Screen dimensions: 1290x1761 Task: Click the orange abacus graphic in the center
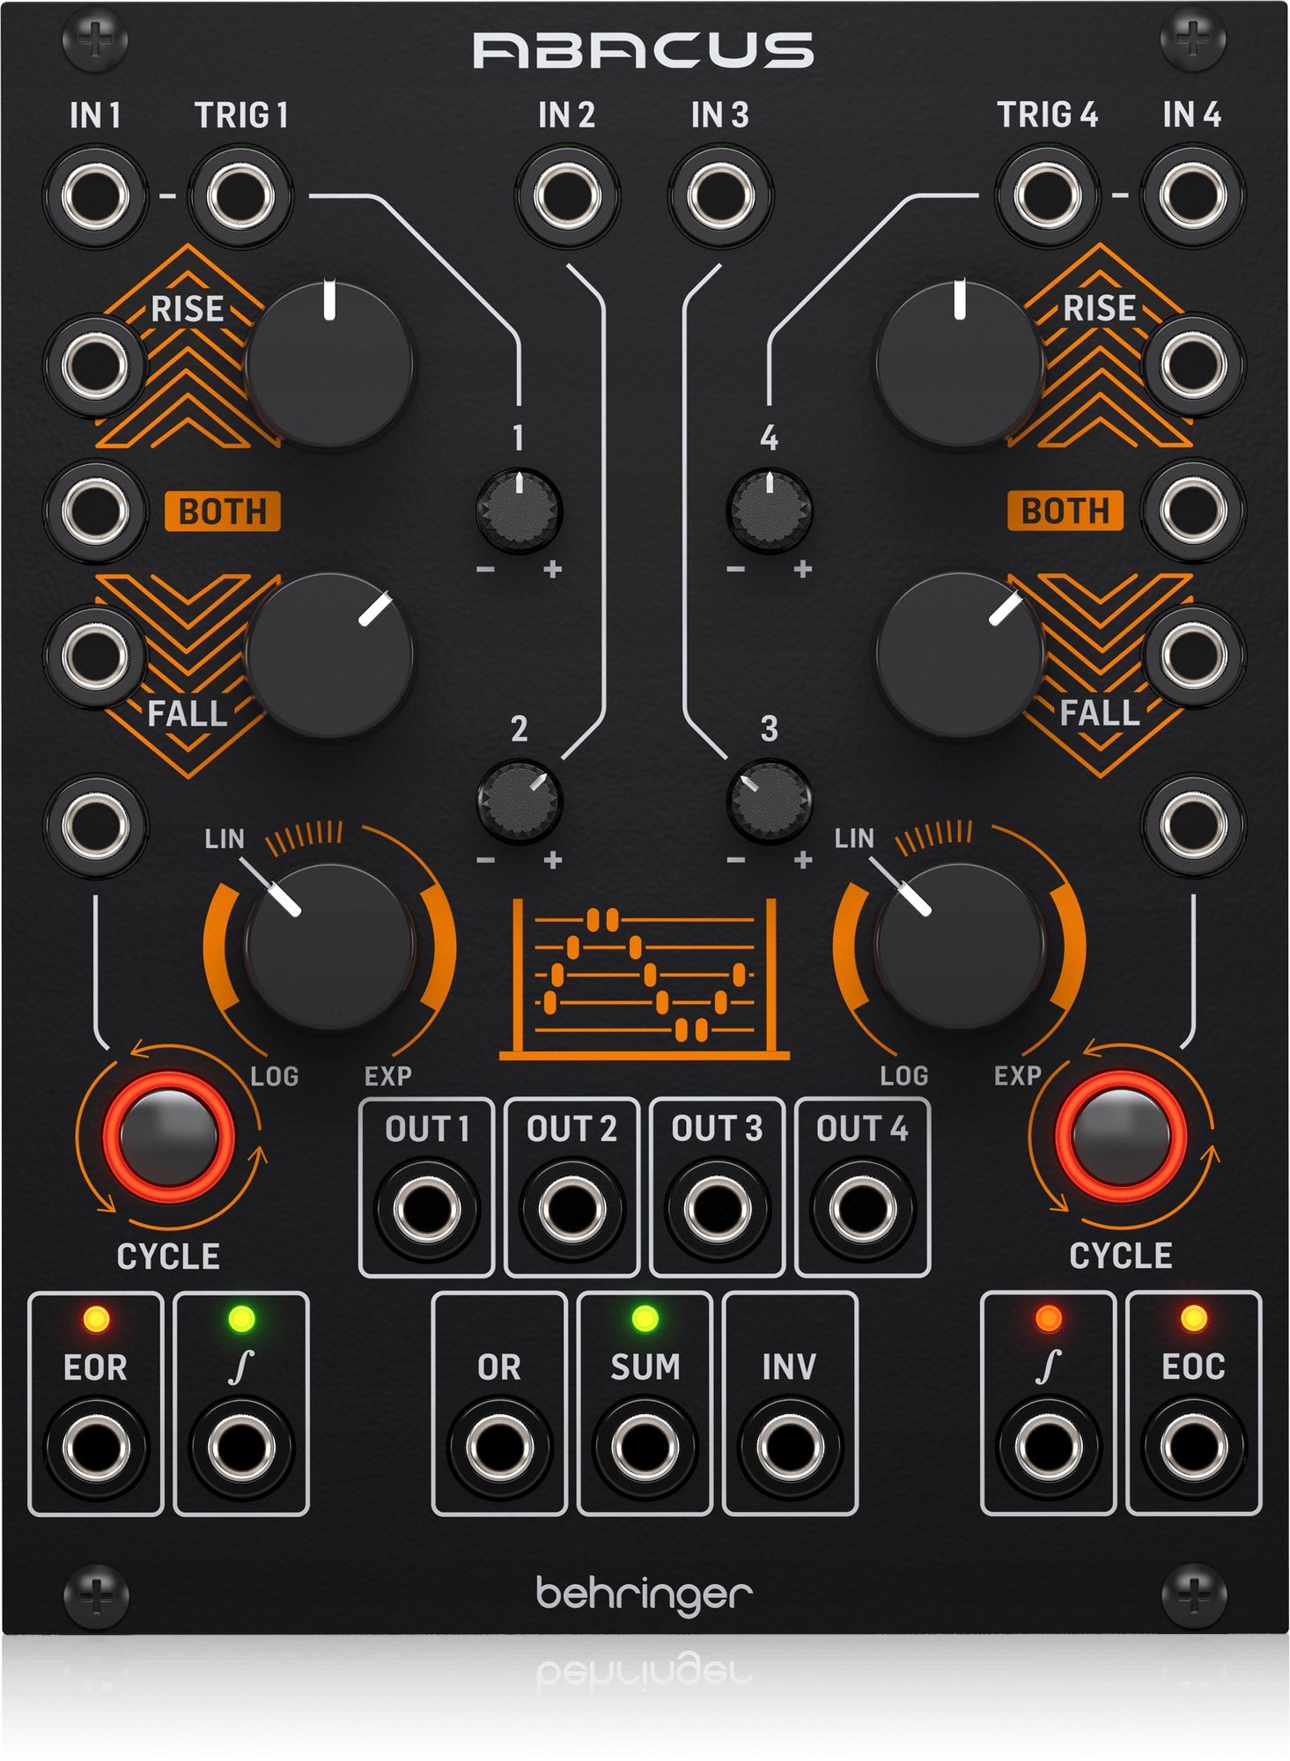pyautogui.click(x=645, y=978)
